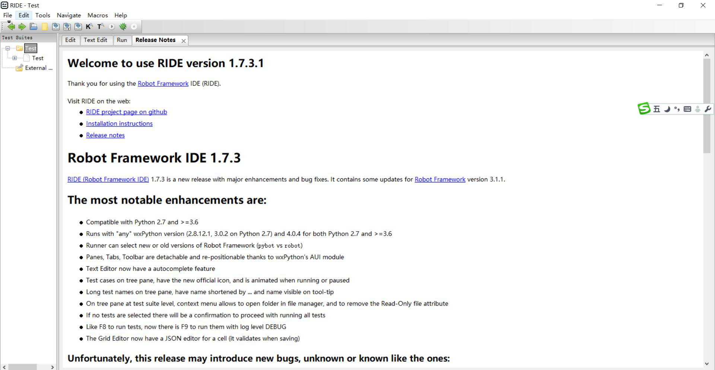Image resolution: width=715 pixels, height=370 pixels.
Task: Open the Macros menu
Action: (x=98, y=15)
